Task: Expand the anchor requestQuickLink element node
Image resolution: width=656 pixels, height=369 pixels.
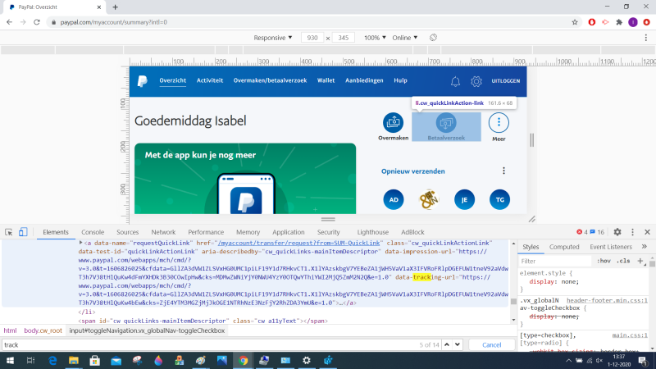Action: point(80,243)
